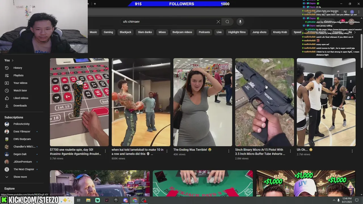This screenshot has height=204, width=363.
Task: Click the magnifier search button
Action: [227, 22]
